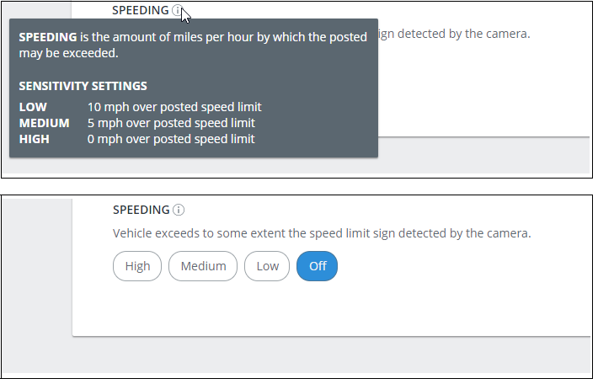Set speeding sensitivity to High
This screenshot has height=384, width=598.
pyautogui.click(x=137, y=266)
